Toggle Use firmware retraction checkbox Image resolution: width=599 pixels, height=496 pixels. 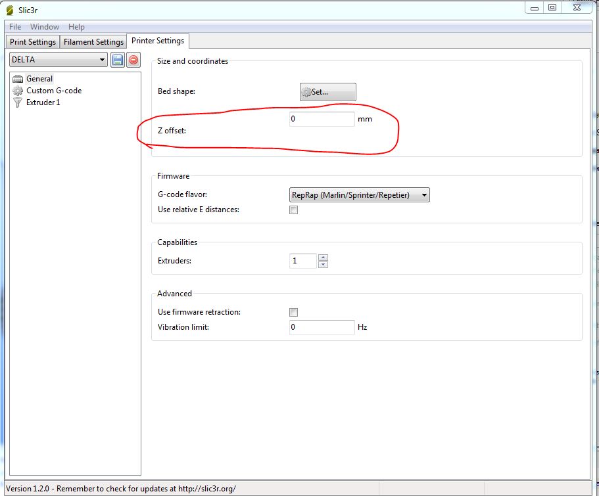[294, 312]
